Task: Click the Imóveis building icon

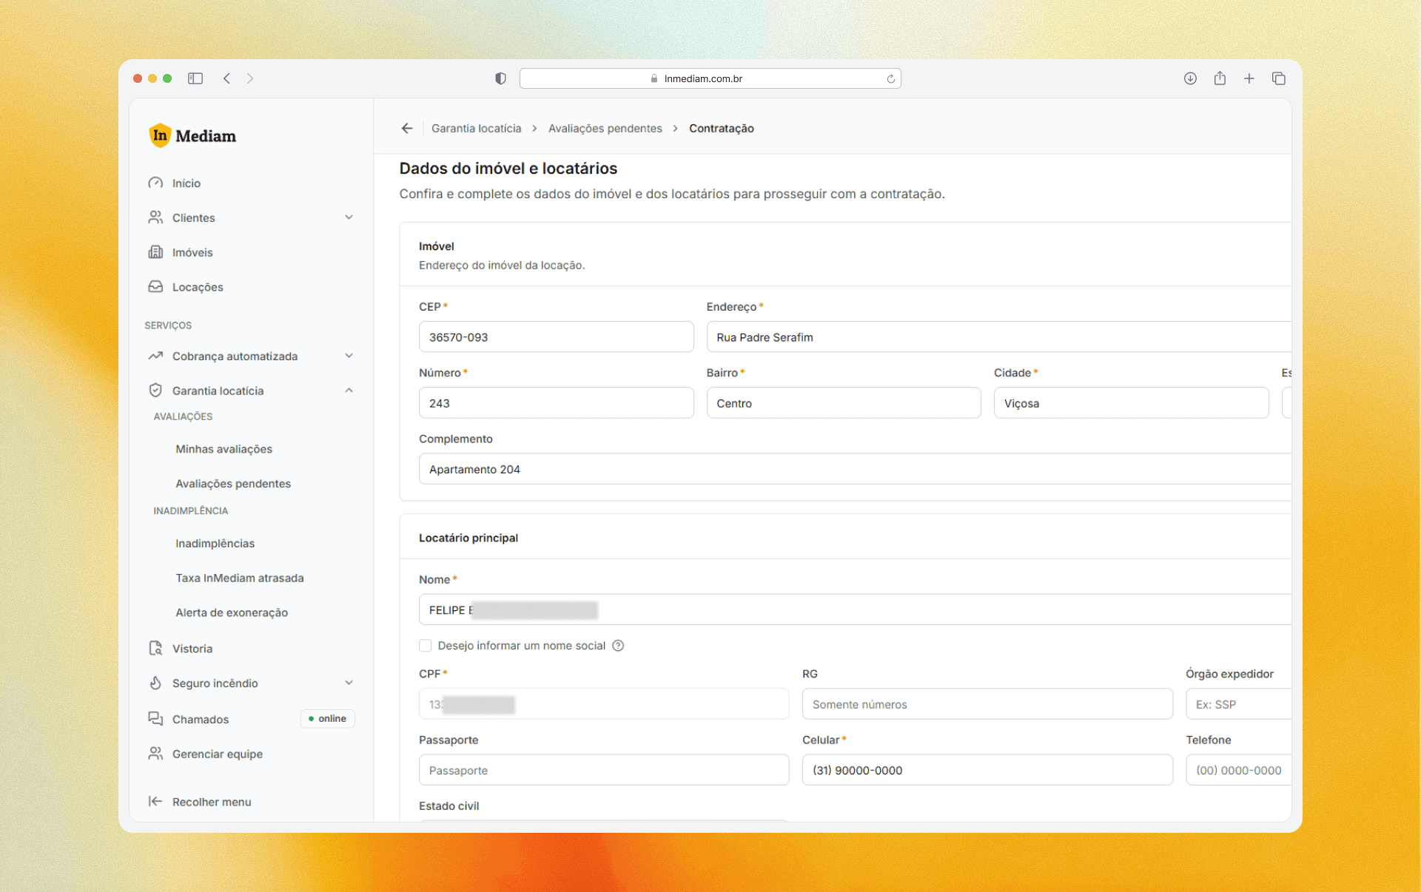Action: tap(155, 252)
